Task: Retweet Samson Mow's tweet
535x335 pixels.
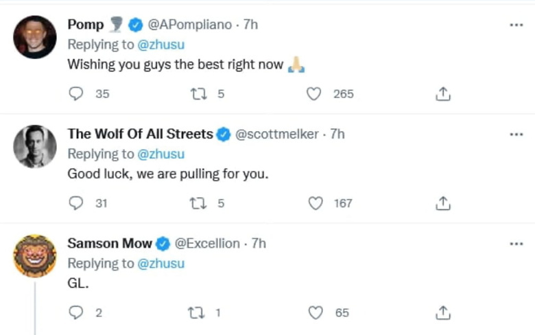Action: click(195, 313)
